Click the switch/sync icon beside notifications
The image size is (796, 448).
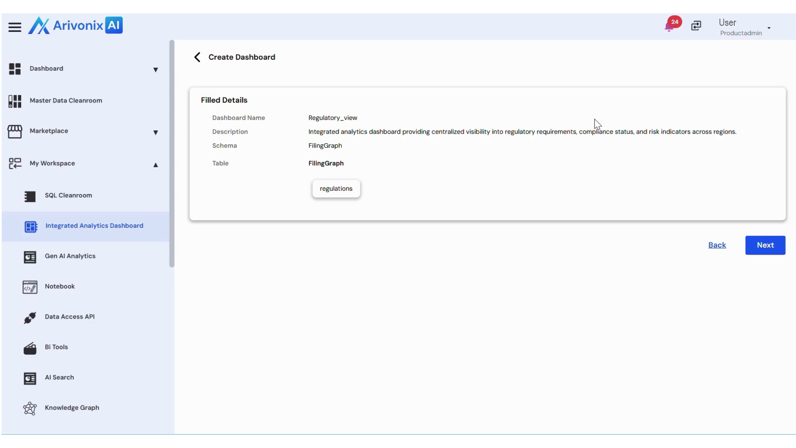point(696,26)
